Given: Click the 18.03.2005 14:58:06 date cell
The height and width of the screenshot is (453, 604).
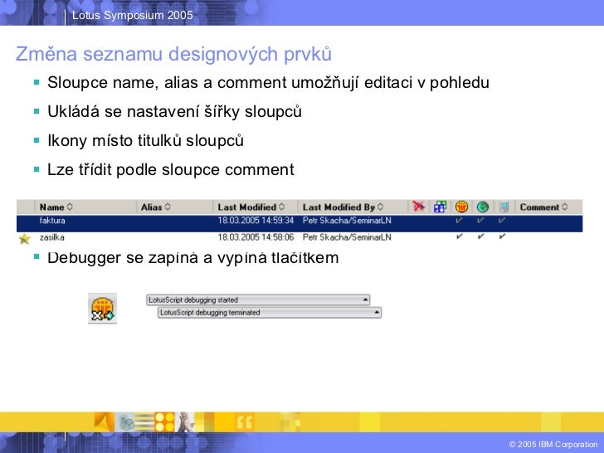Looking at the screenshot, I should (x=256, y=237).
